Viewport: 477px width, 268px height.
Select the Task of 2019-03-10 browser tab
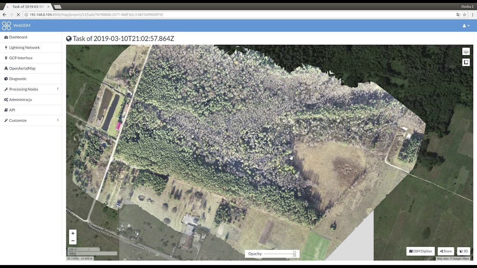(28, 7)
